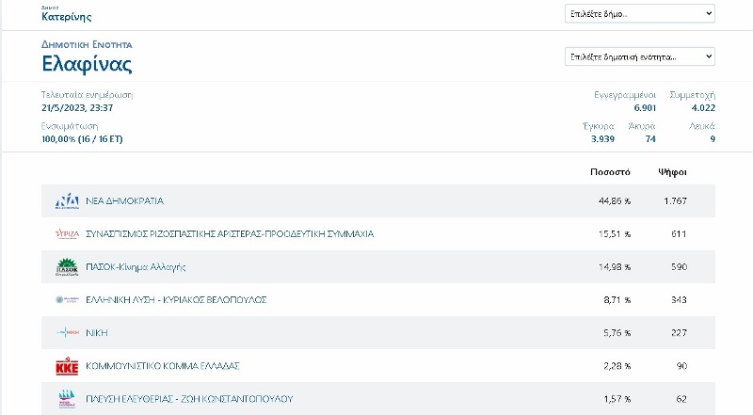
Task: Click the 'Άκυρα' label
Action: 642,126
